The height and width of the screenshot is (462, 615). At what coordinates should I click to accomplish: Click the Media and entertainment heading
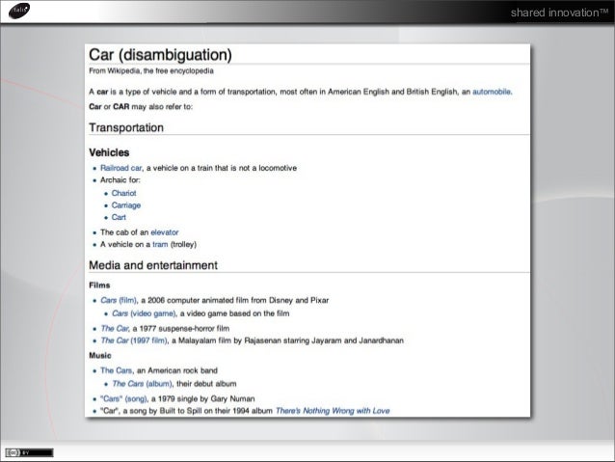click(x=153, y=265)
